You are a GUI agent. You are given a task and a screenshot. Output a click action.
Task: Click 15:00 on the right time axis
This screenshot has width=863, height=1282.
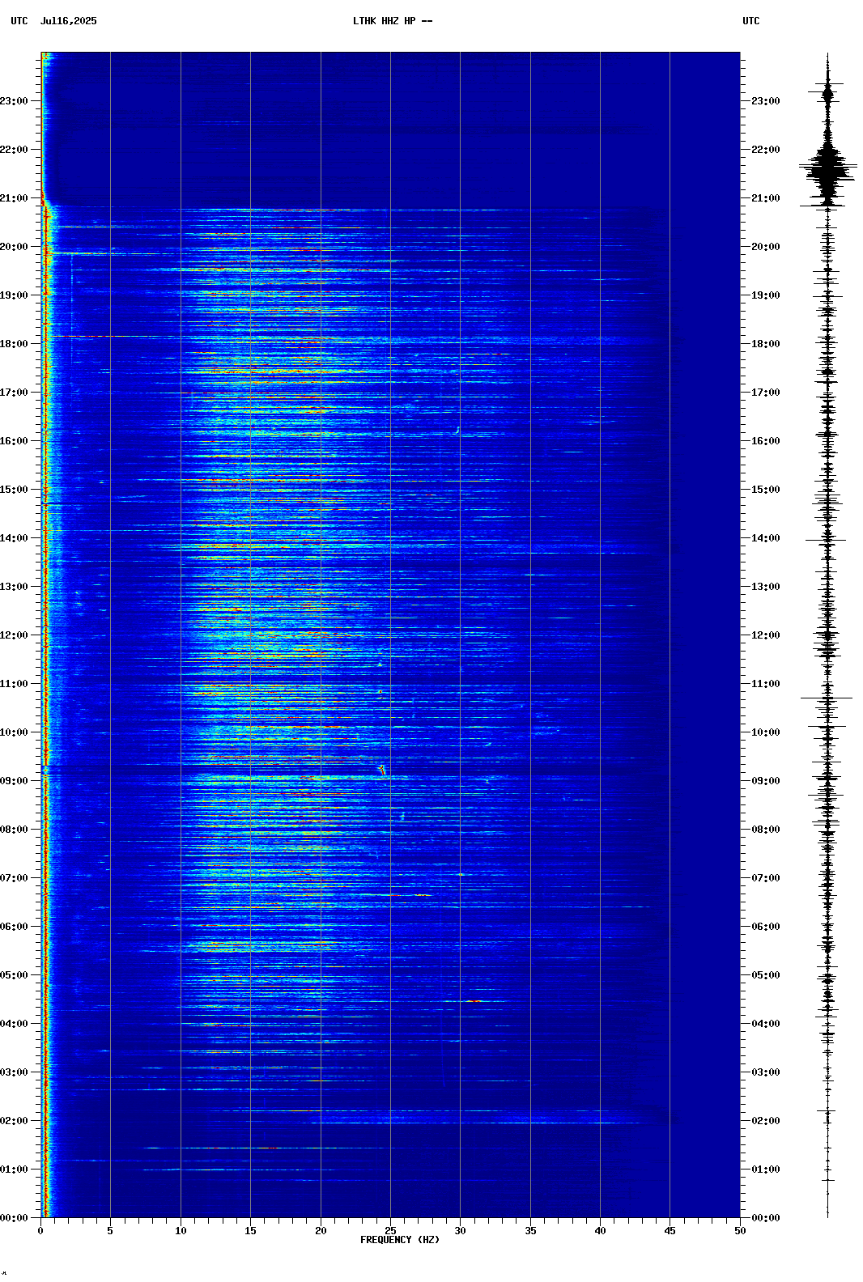[766, 490]
